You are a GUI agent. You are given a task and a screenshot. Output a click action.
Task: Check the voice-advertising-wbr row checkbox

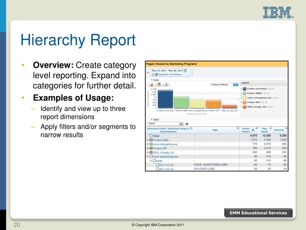click(151, 156)
